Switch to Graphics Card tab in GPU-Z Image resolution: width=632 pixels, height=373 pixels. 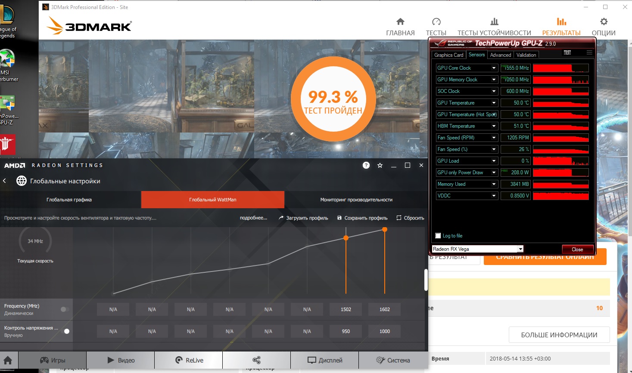tap(448, 55)
